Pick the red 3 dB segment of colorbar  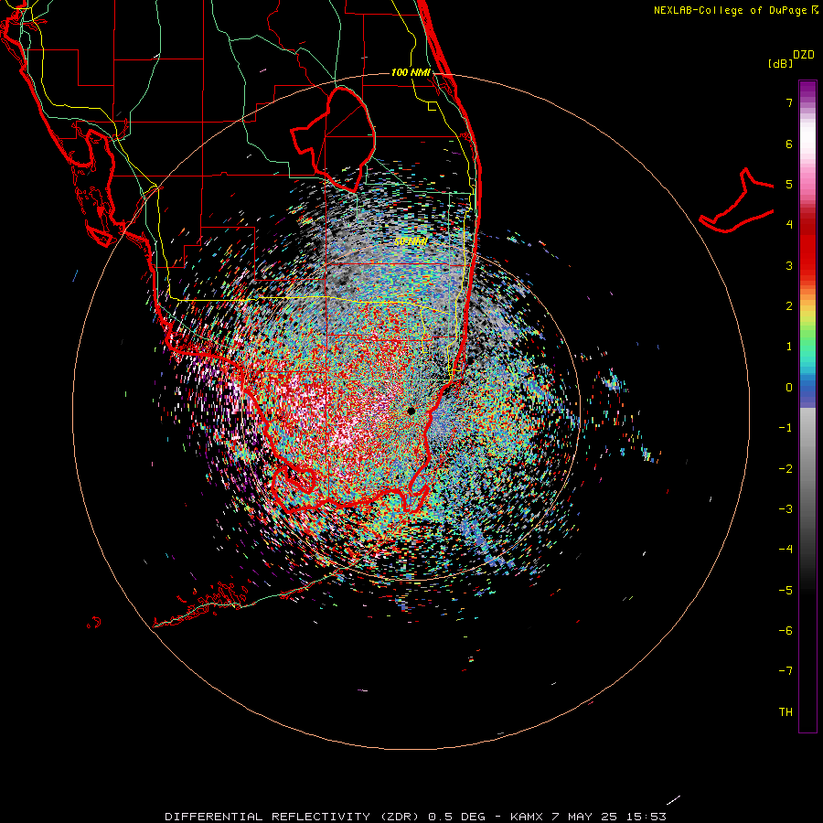coord(807,262)
